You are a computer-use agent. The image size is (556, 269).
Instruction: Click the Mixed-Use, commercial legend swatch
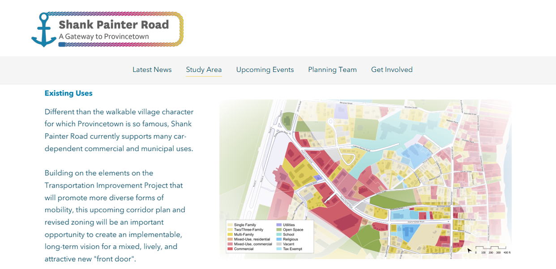coord(230,244)
